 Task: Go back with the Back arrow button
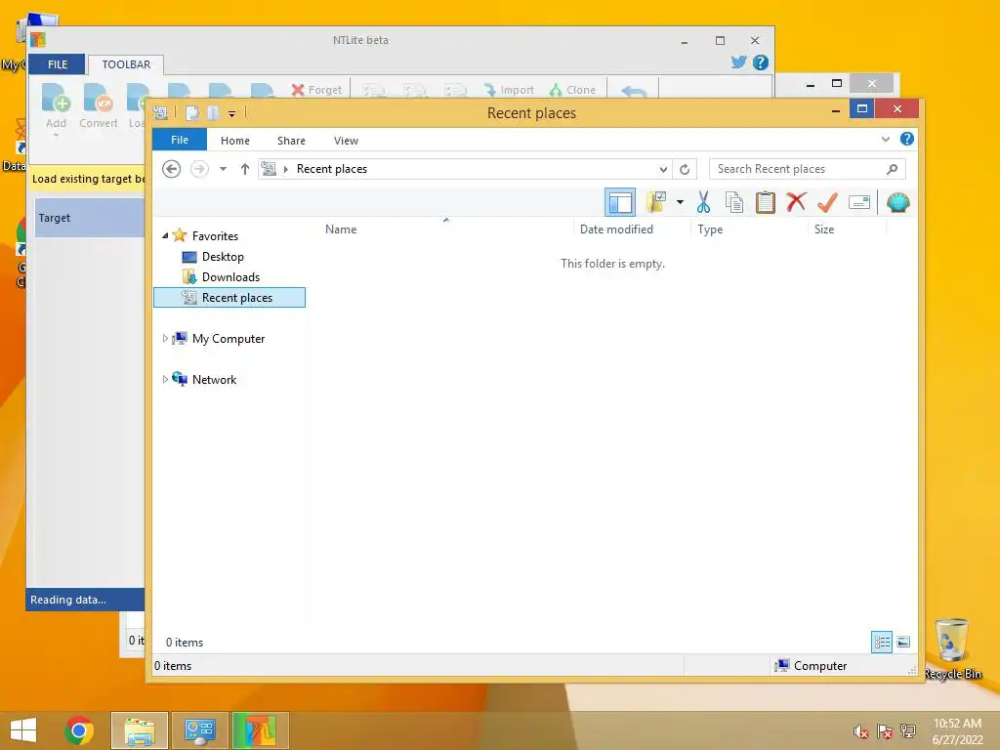(171, 169)
